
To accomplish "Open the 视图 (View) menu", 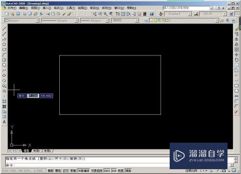I will click(35, 8).
